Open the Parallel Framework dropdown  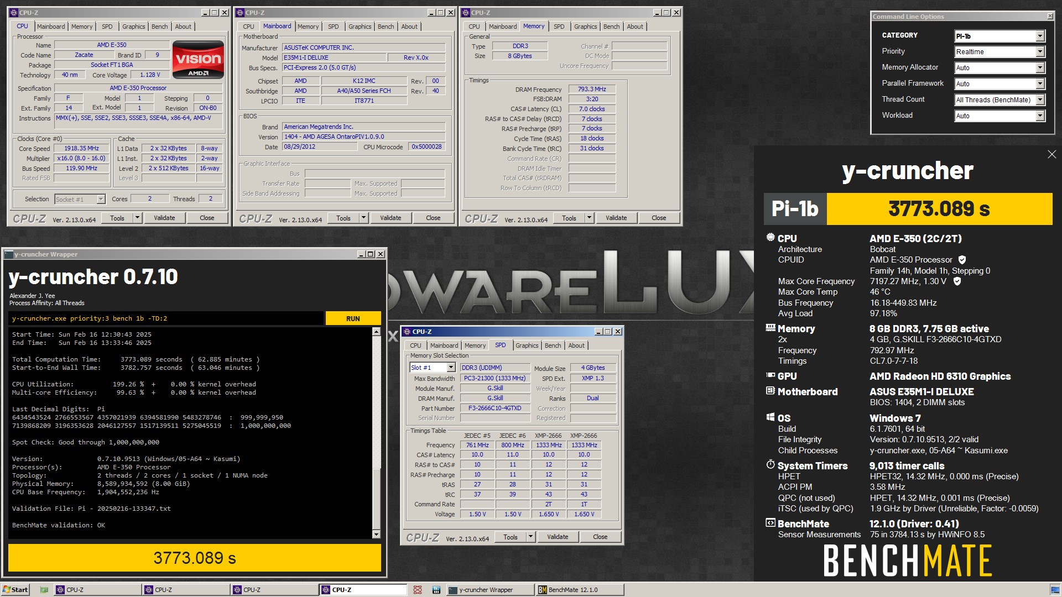1040,84
